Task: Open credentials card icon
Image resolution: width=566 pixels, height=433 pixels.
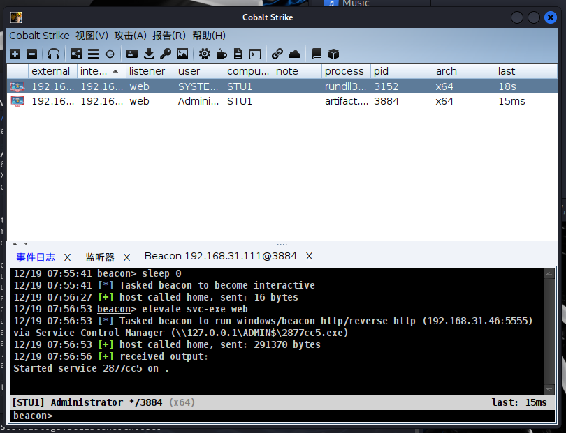Action: coord(132,54)
